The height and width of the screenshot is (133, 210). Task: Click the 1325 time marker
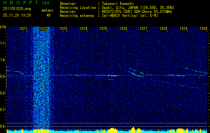pyautogui.click(x=103, y=28)
